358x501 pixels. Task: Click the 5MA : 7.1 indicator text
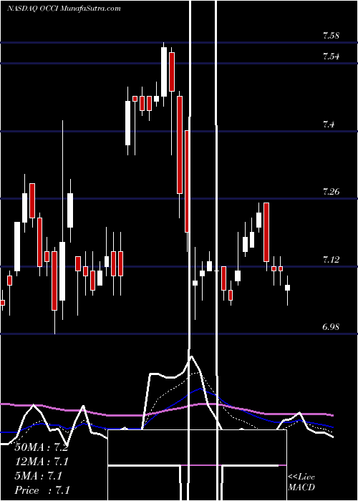click(39, 476)
